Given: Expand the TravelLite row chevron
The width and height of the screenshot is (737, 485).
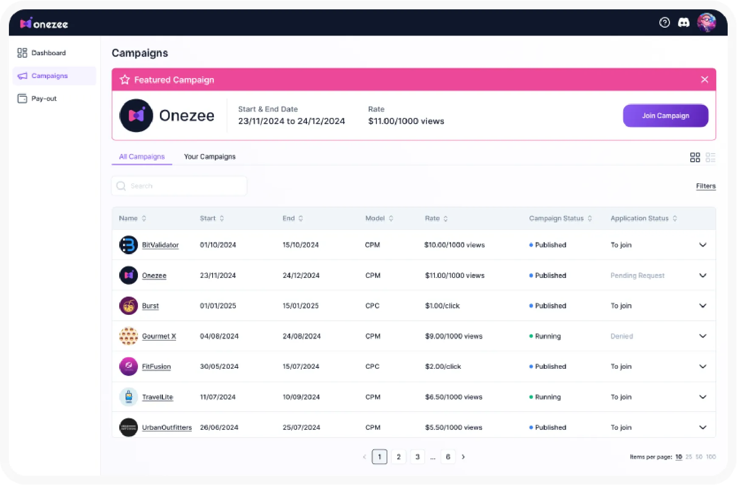Looking at the screenshot, I should (x=703, y=397).
